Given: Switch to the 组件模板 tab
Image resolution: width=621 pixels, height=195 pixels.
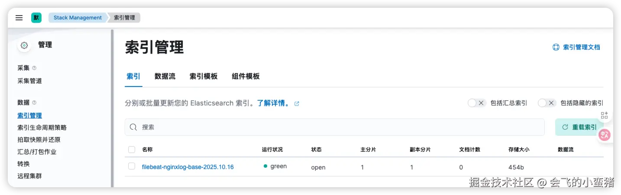Looking at the screenshot, I should point(246,77).
